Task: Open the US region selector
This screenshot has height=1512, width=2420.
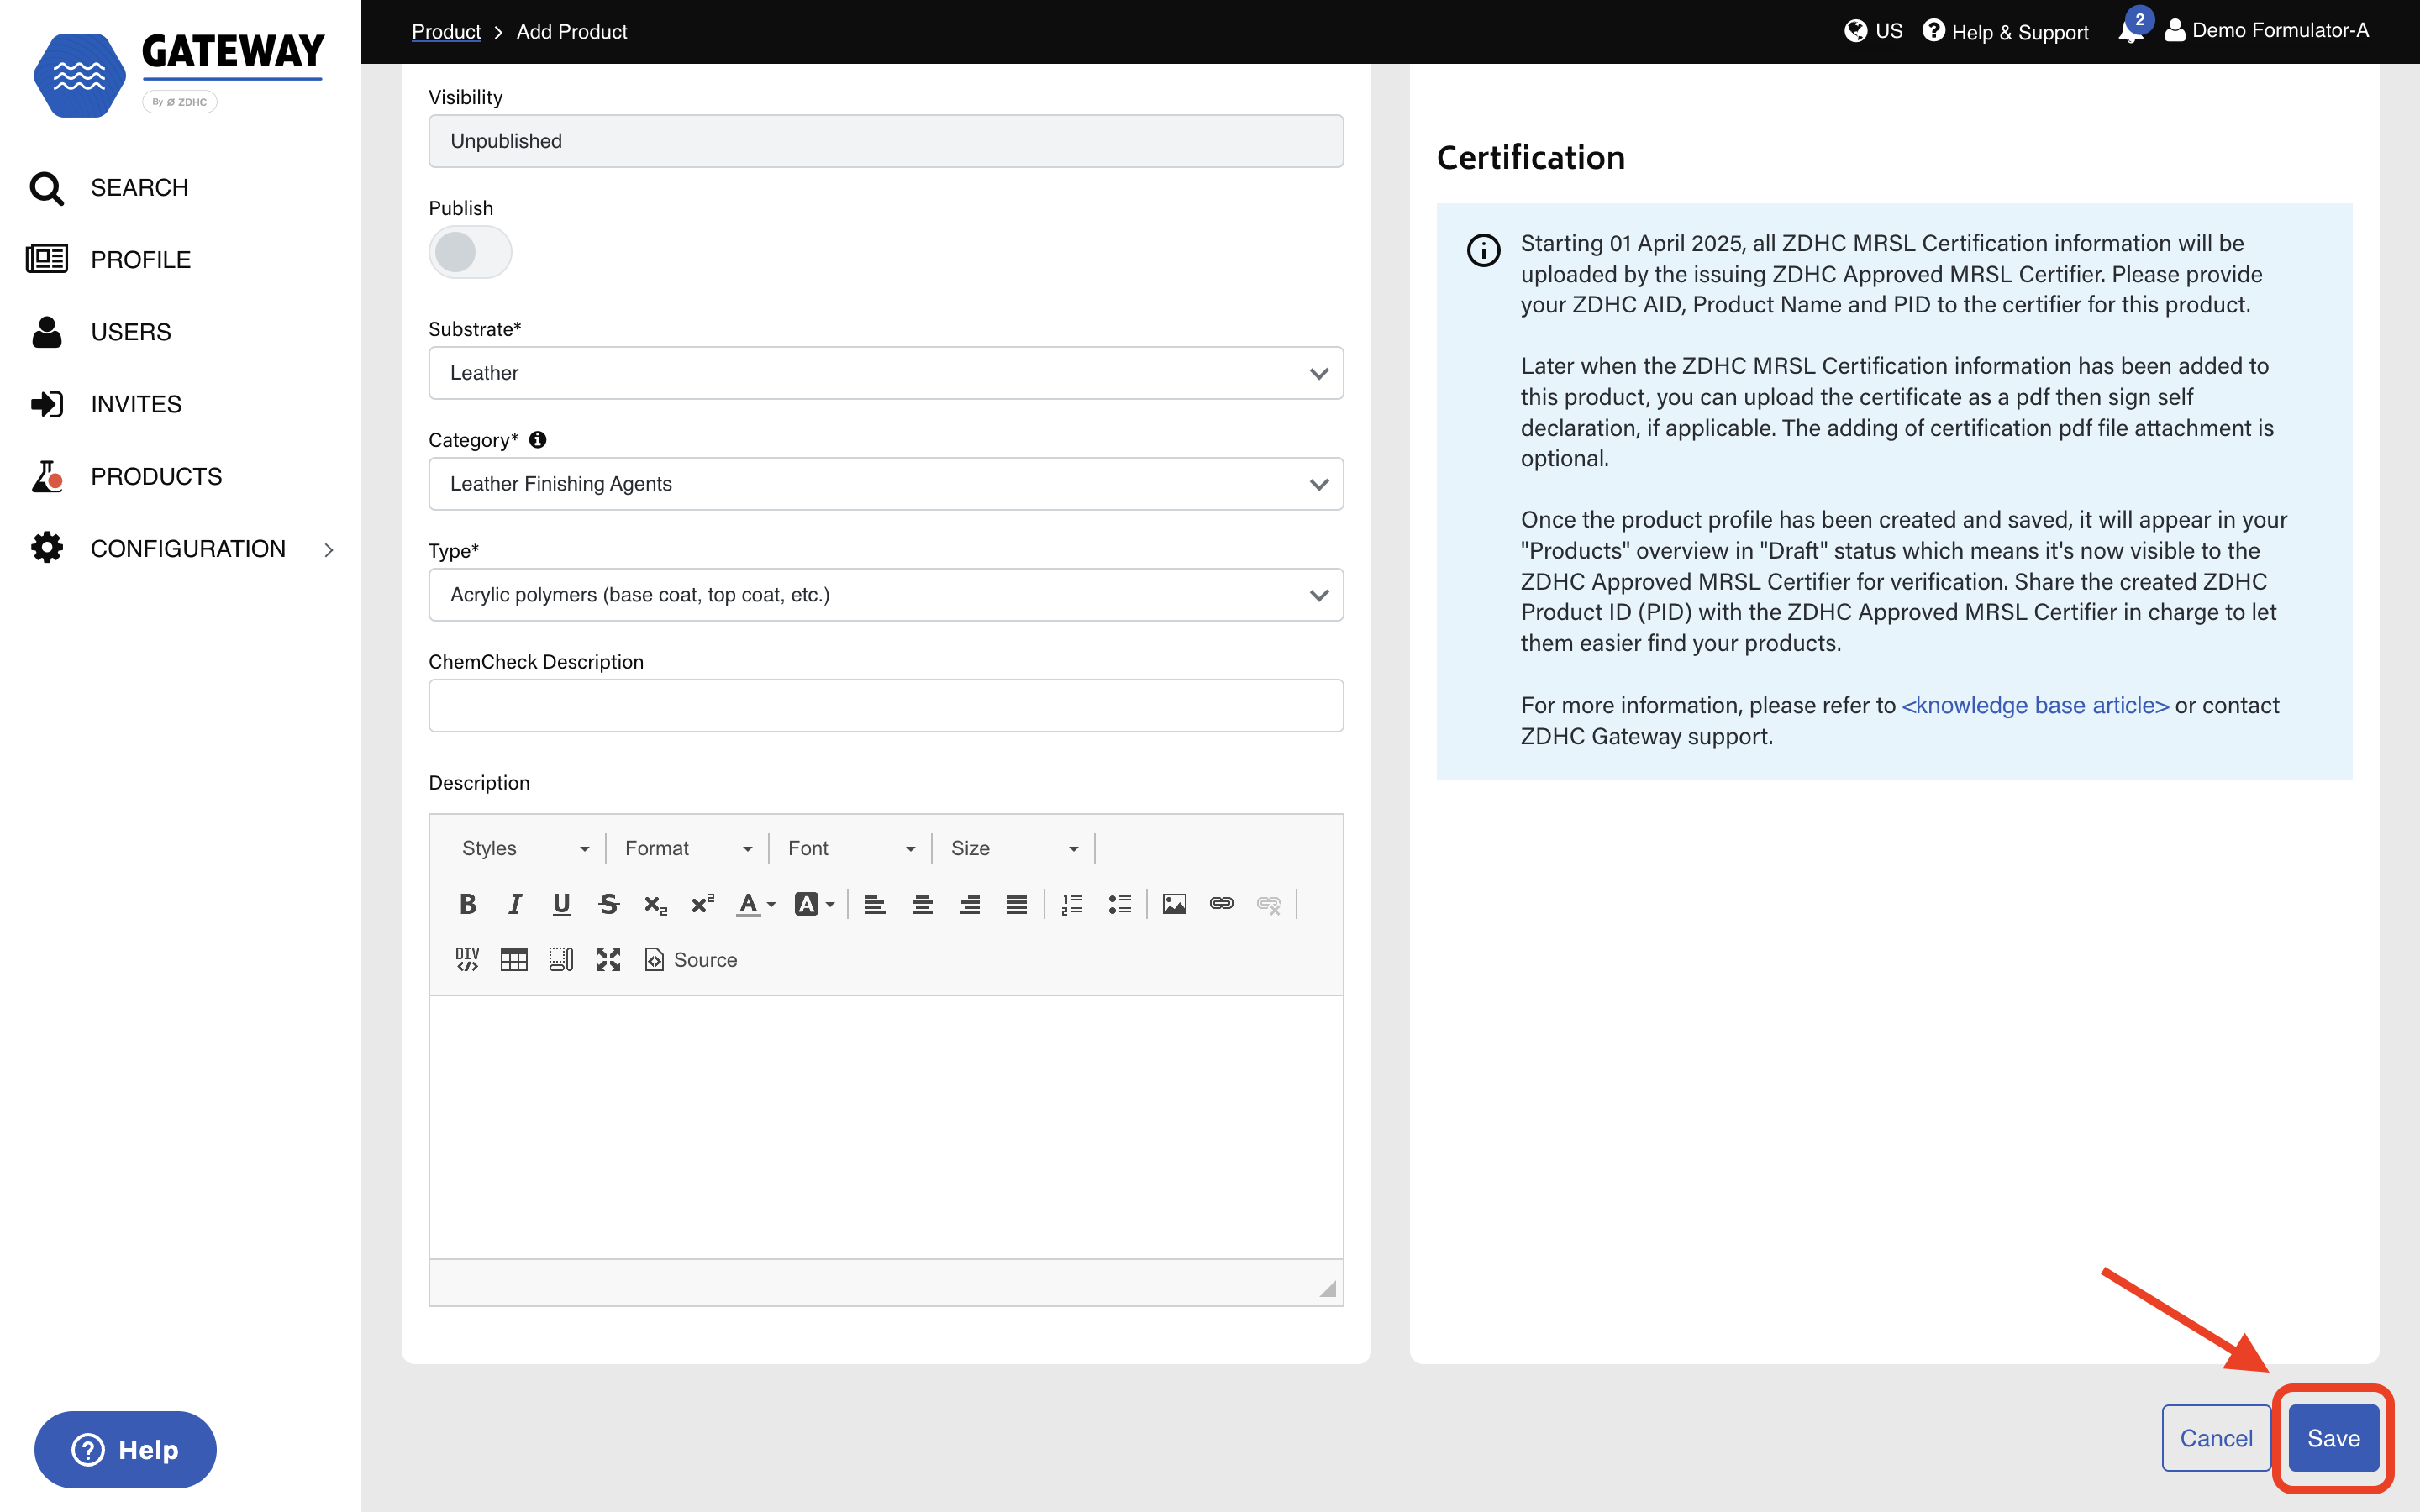Action: click(x=1873, y=31)
